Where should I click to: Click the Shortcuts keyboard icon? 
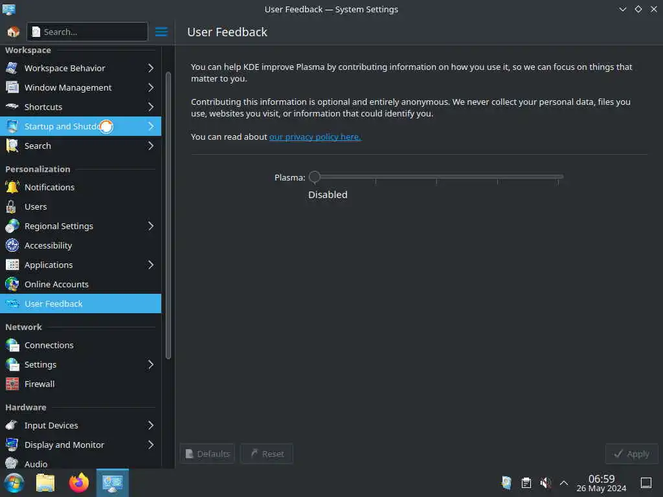coord(12,107)
